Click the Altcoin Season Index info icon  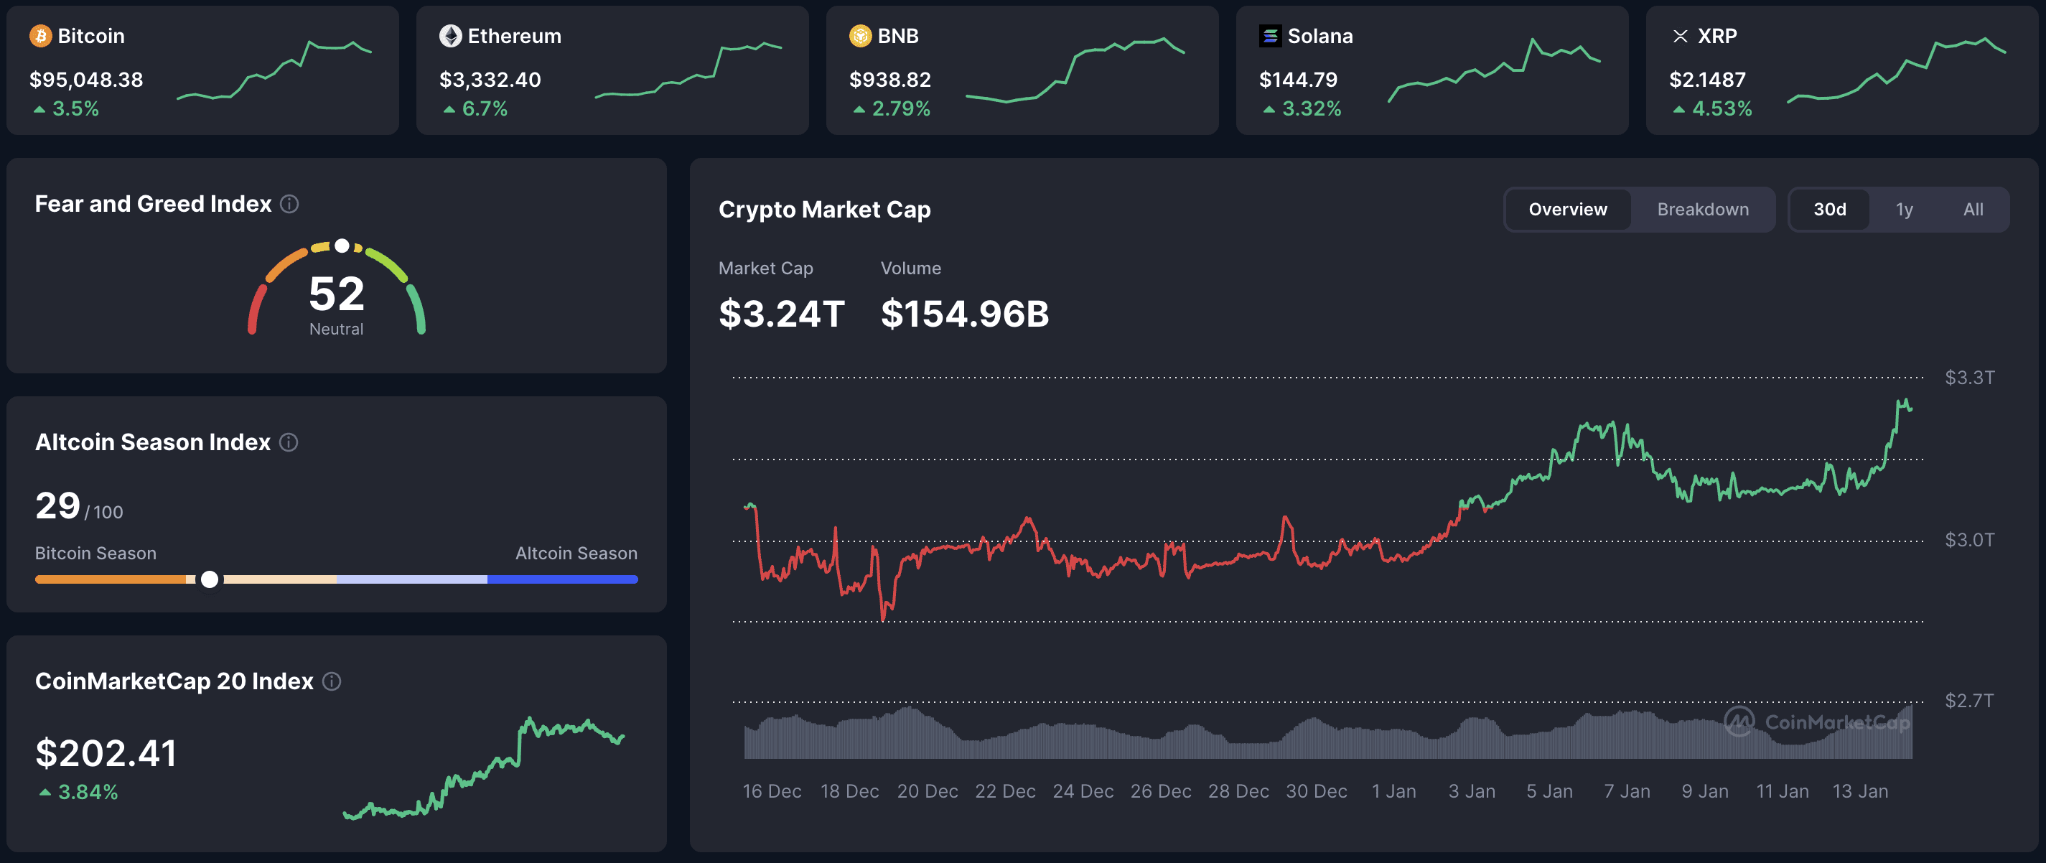[x=288, y=442]
